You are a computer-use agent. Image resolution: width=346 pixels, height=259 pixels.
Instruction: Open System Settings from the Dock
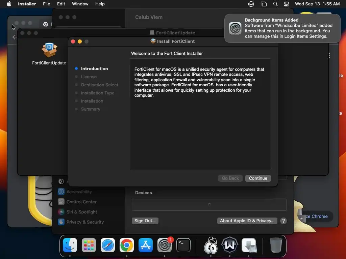(165, 245)
